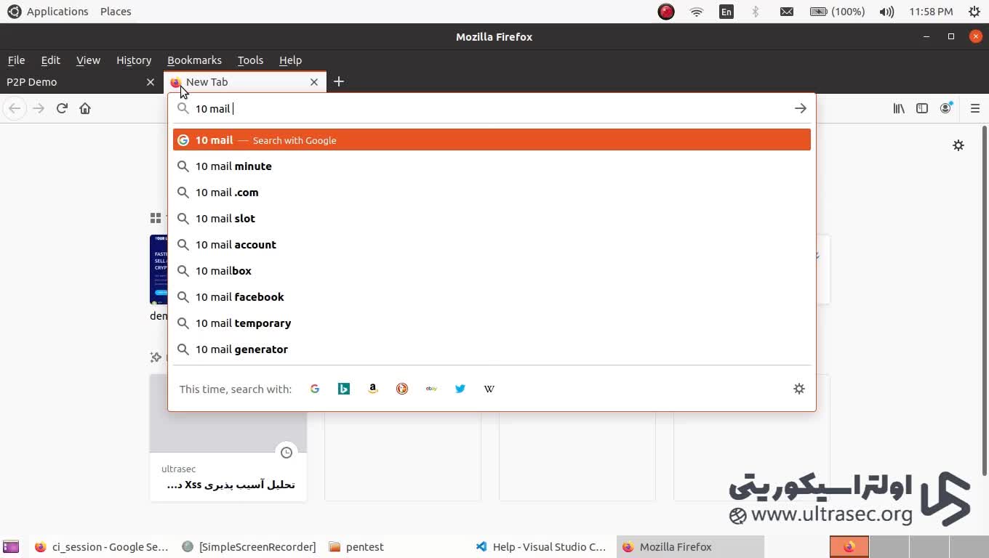Open the keyboard language En indicator

click(x=726, y=12)
